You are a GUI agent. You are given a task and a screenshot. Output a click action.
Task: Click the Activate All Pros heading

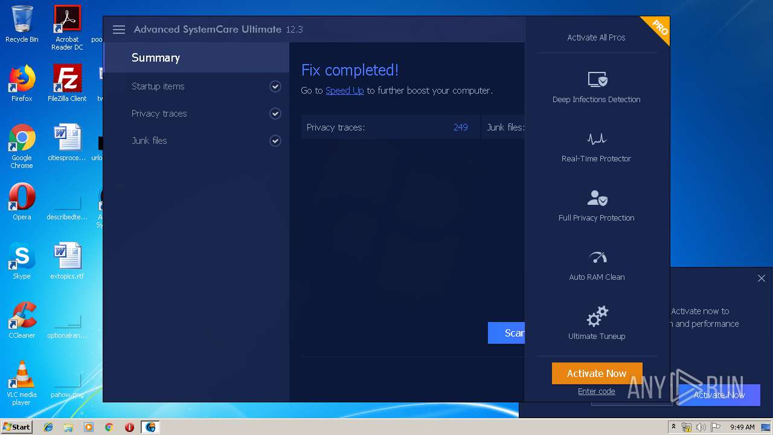tap(596, 37)
